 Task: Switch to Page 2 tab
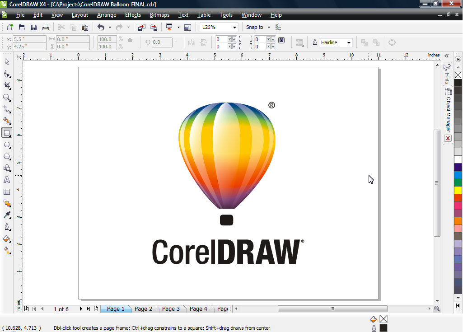point(143,309)
